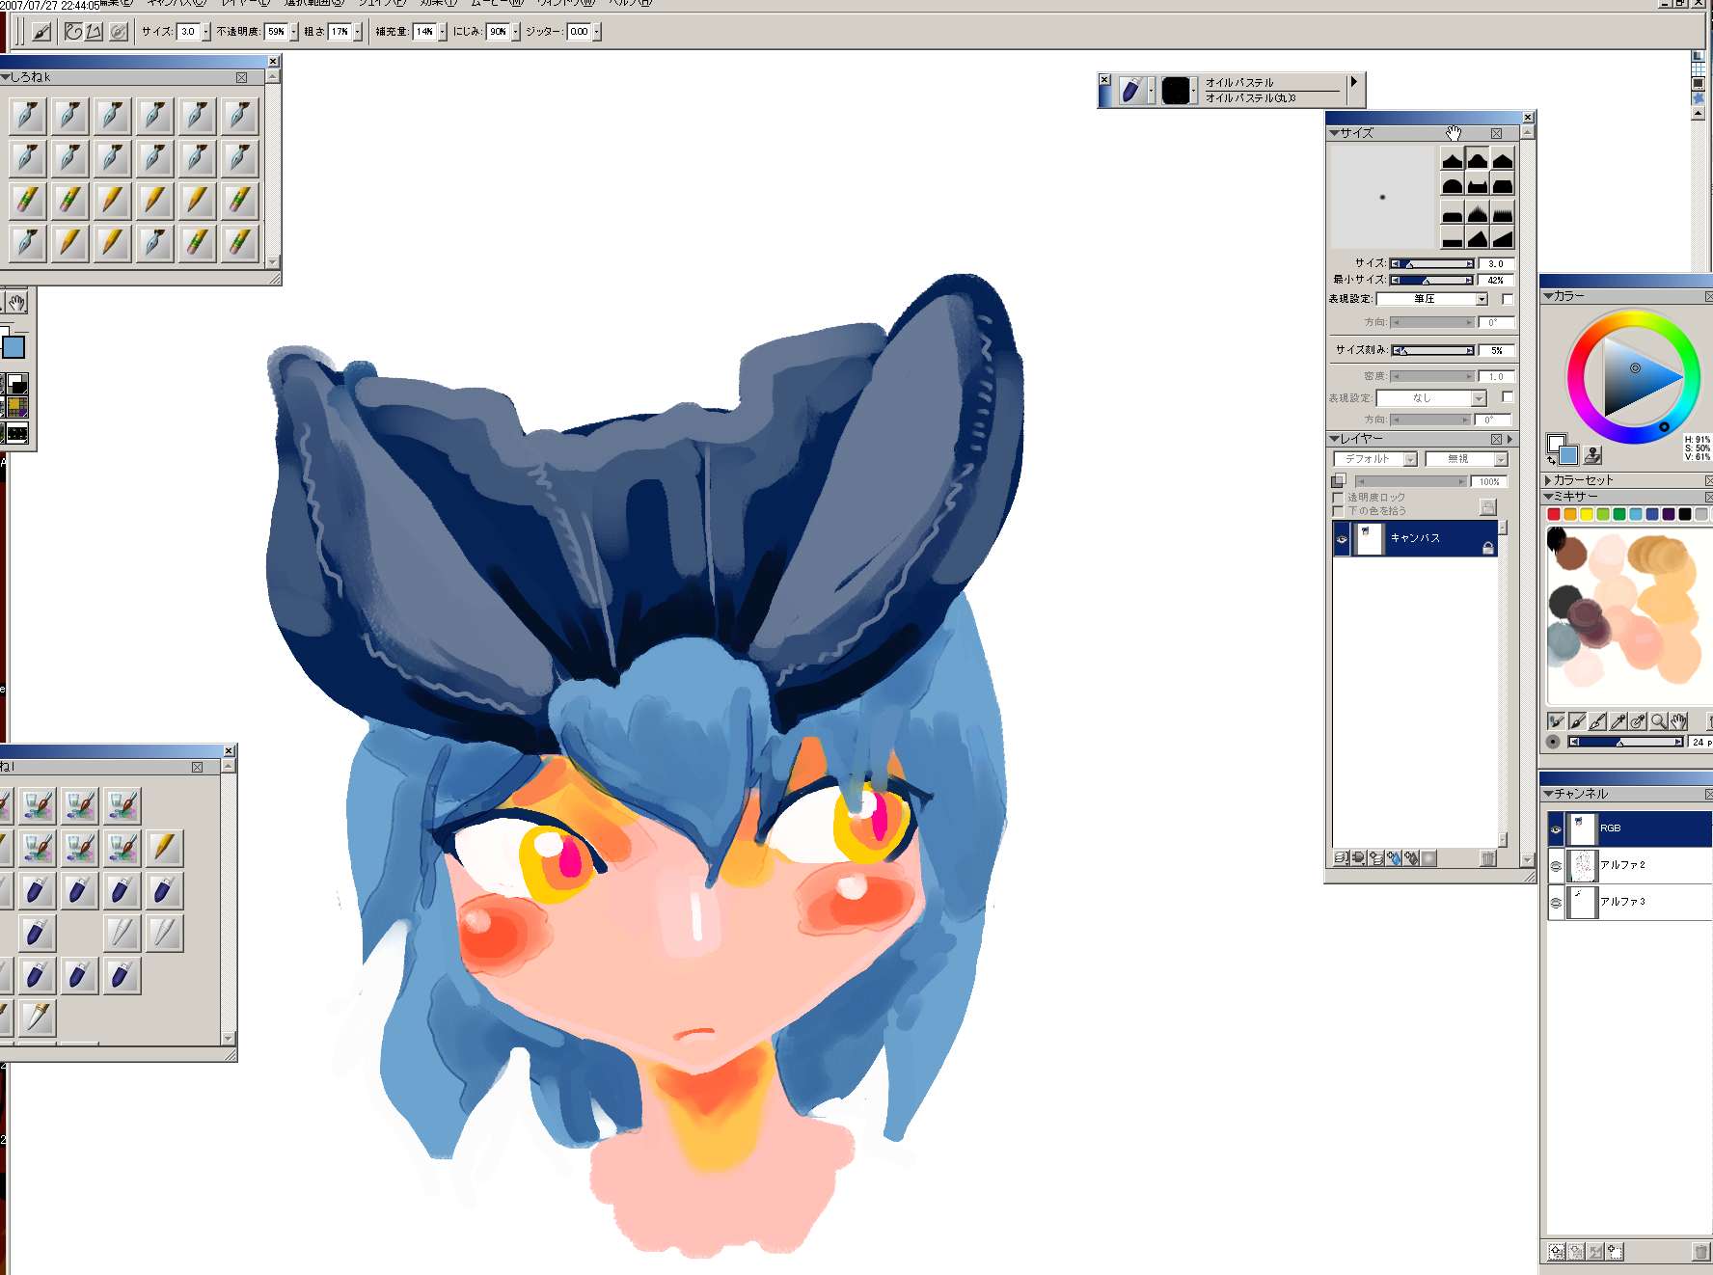Swap main and additional colors arrow icon
This screenshot has height=1275, width=1713.
1552,460
